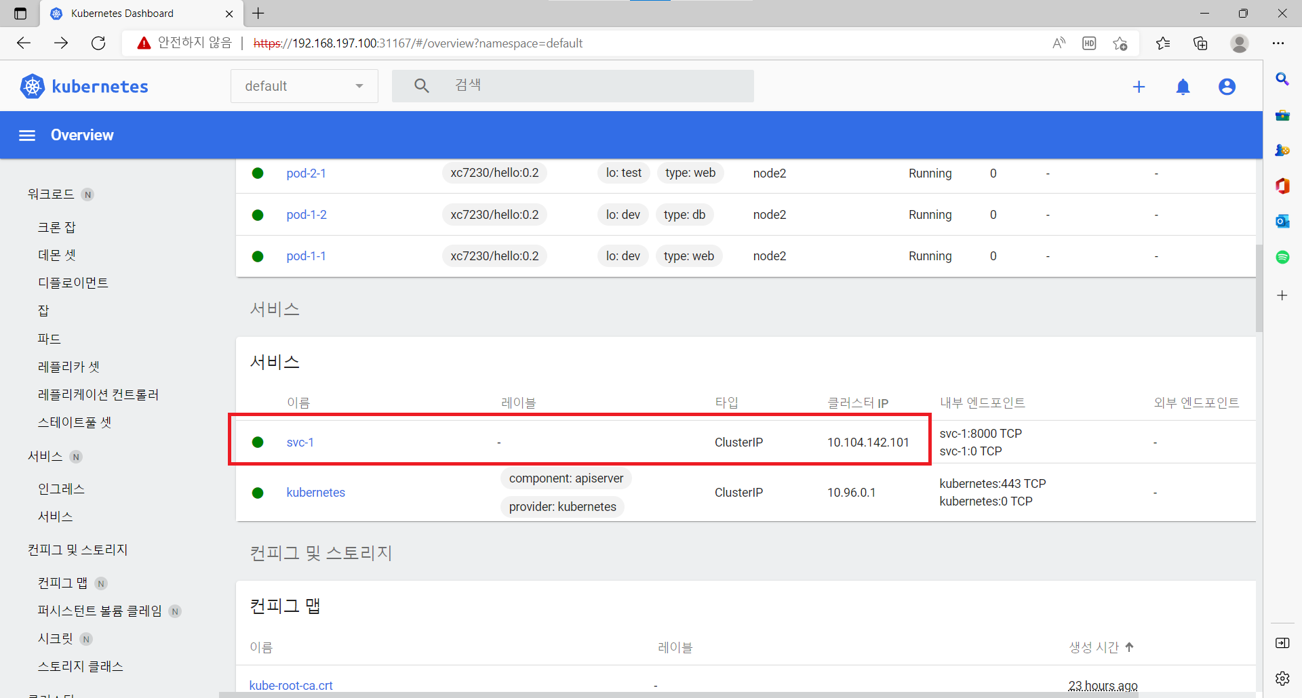
Task: Open browser profile avatar
Action: pyautogui.click(x=1240, y=43)
